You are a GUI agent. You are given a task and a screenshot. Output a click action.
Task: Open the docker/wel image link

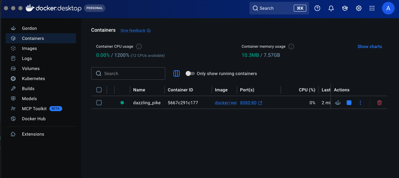(x=226, y=103)
